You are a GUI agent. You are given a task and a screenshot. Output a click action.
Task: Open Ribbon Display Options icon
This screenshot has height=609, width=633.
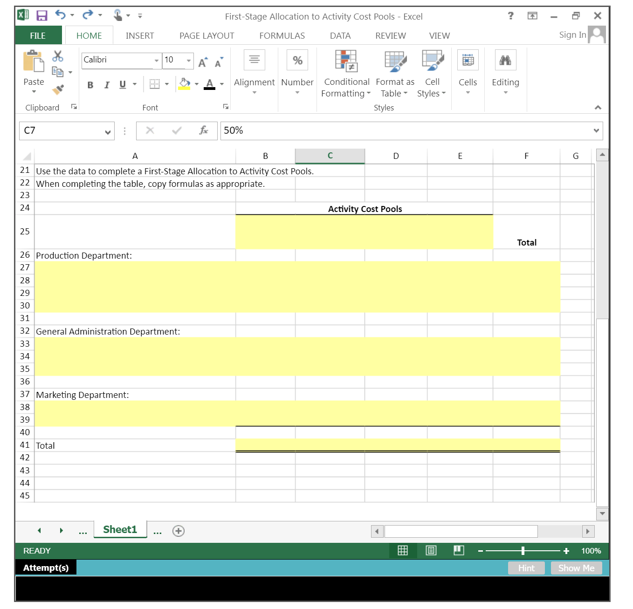532,16
